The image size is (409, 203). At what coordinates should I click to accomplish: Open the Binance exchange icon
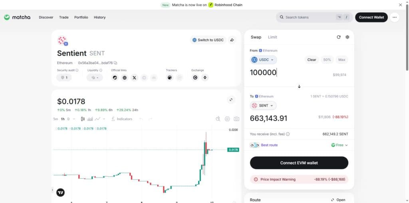(205, 78)
